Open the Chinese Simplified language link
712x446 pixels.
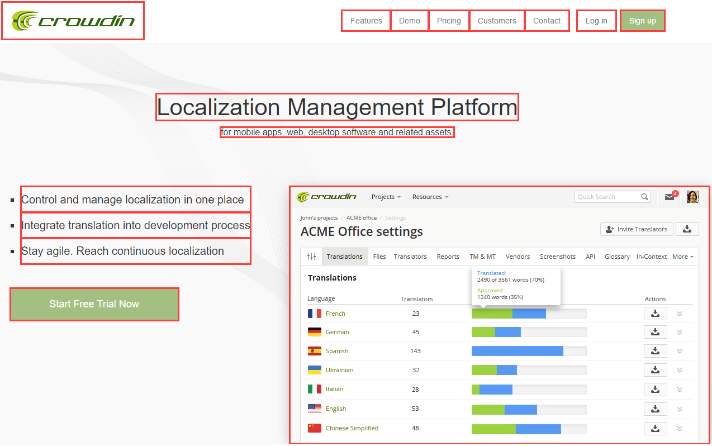click(x=352, y=428)
